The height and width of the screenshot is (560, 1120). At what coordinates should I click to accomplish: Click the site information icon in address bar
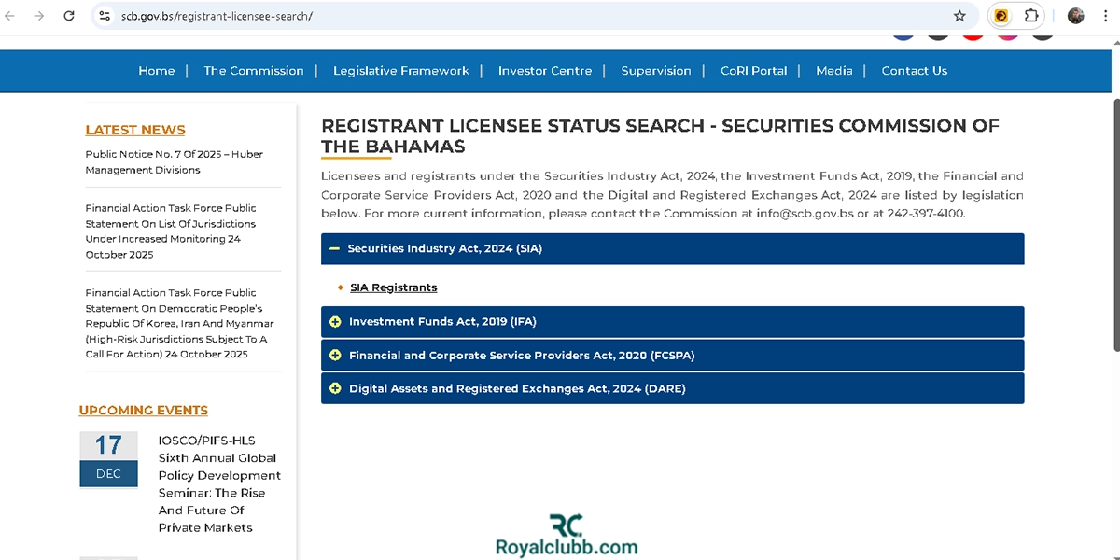tap(105, 16)
